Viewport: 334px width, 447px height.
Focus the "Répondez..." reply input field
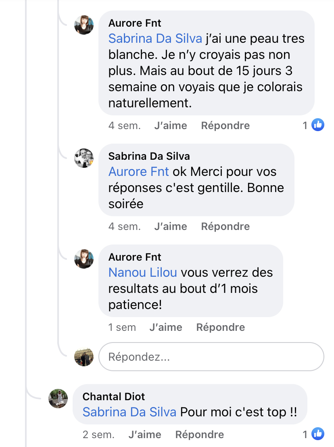click(211, 357)
